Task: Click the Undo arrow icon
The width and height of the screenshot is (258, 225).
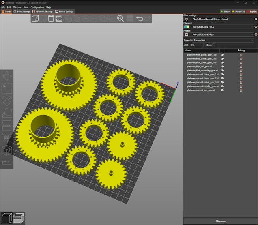Action: click(140, 19)
